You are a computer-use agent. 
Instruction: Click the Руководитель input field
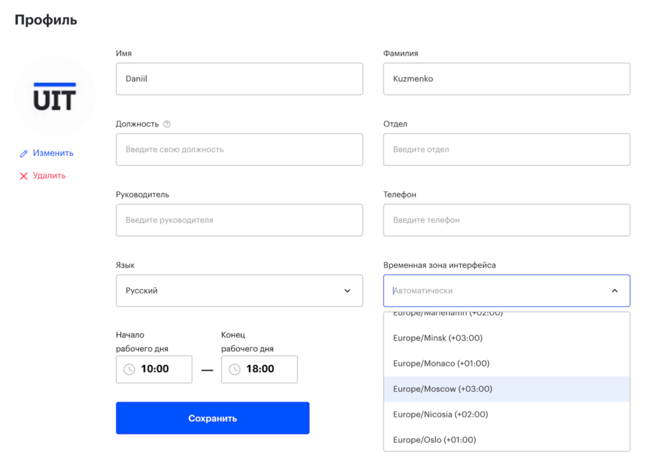tap(239, 220)
